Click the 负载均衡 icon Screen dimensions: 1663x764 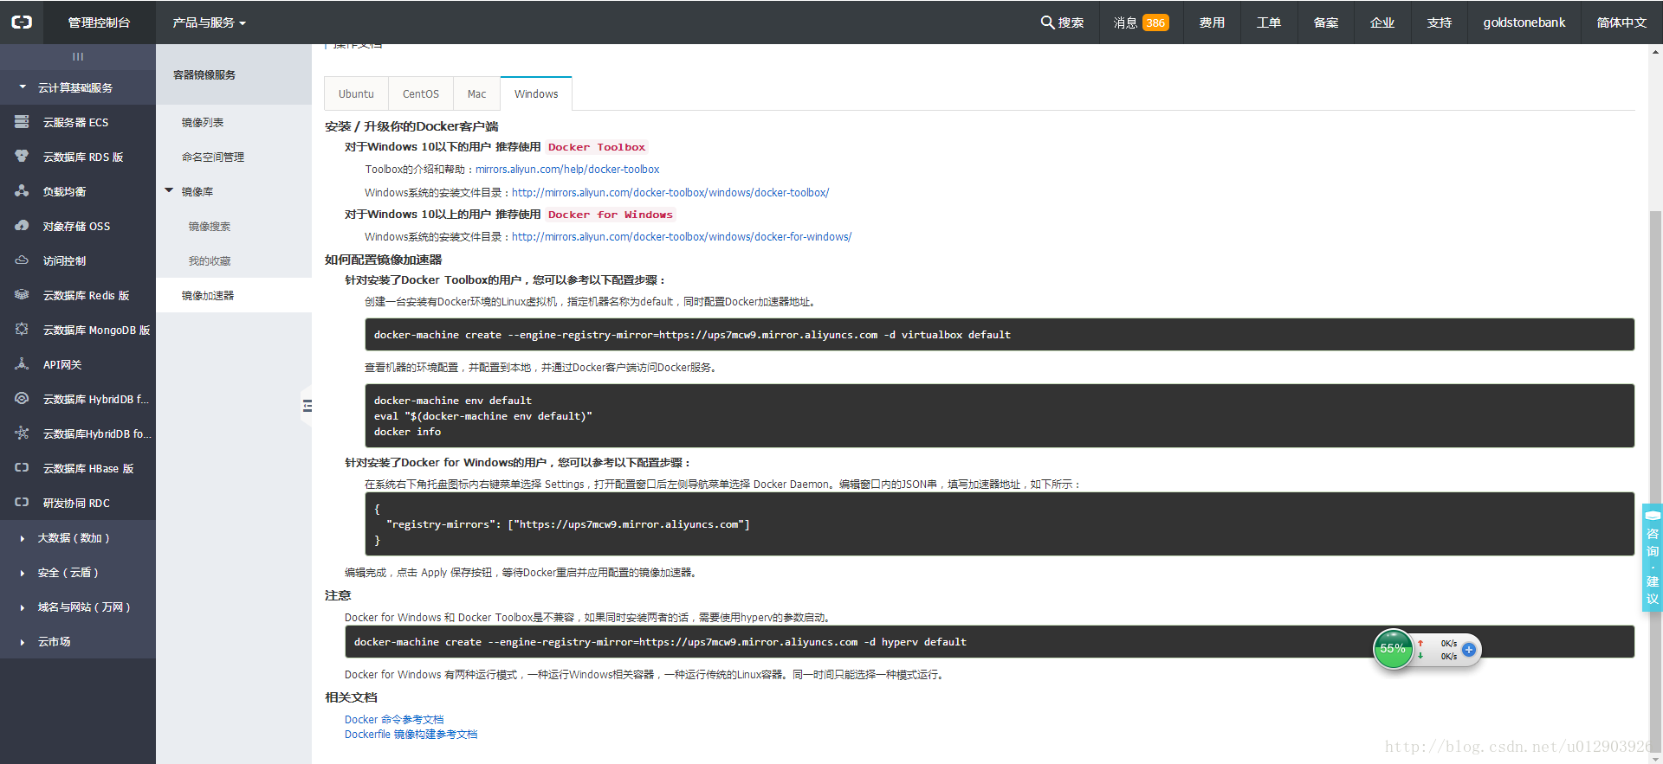[x=22, y=191]
